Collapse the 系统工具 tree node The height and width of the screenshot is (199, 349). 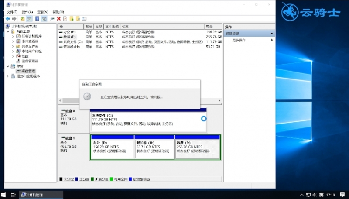8,31
